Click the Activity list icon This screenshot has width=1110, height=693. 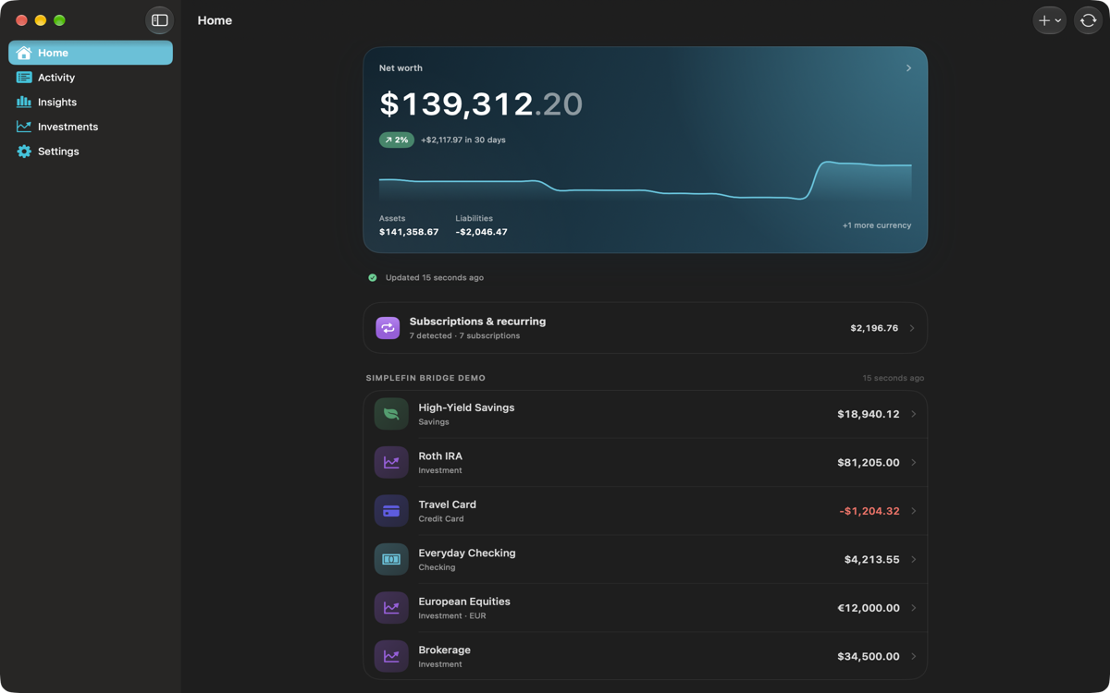click(x=24, y=78)
